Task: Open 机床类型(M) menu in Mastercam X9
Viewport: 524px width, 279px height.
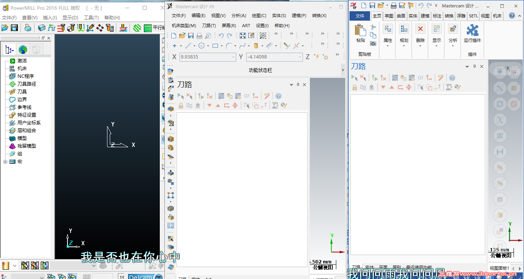Action: pos(184,26)
